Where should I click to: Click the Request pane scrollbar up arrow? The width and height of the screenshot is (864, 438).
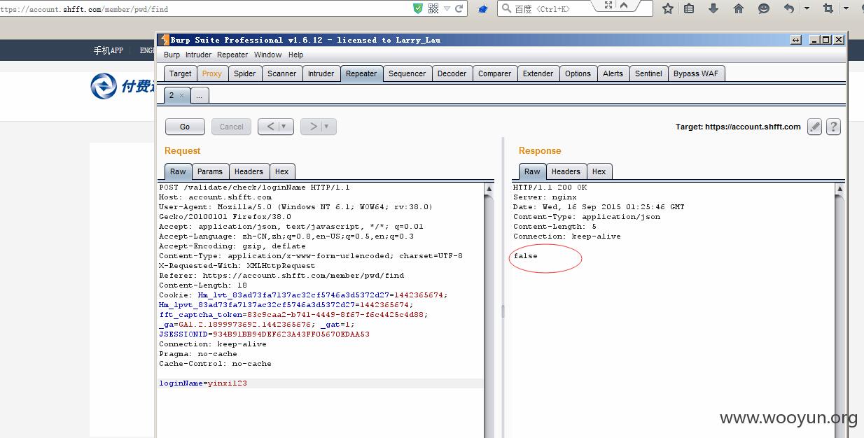click(489, 189)
